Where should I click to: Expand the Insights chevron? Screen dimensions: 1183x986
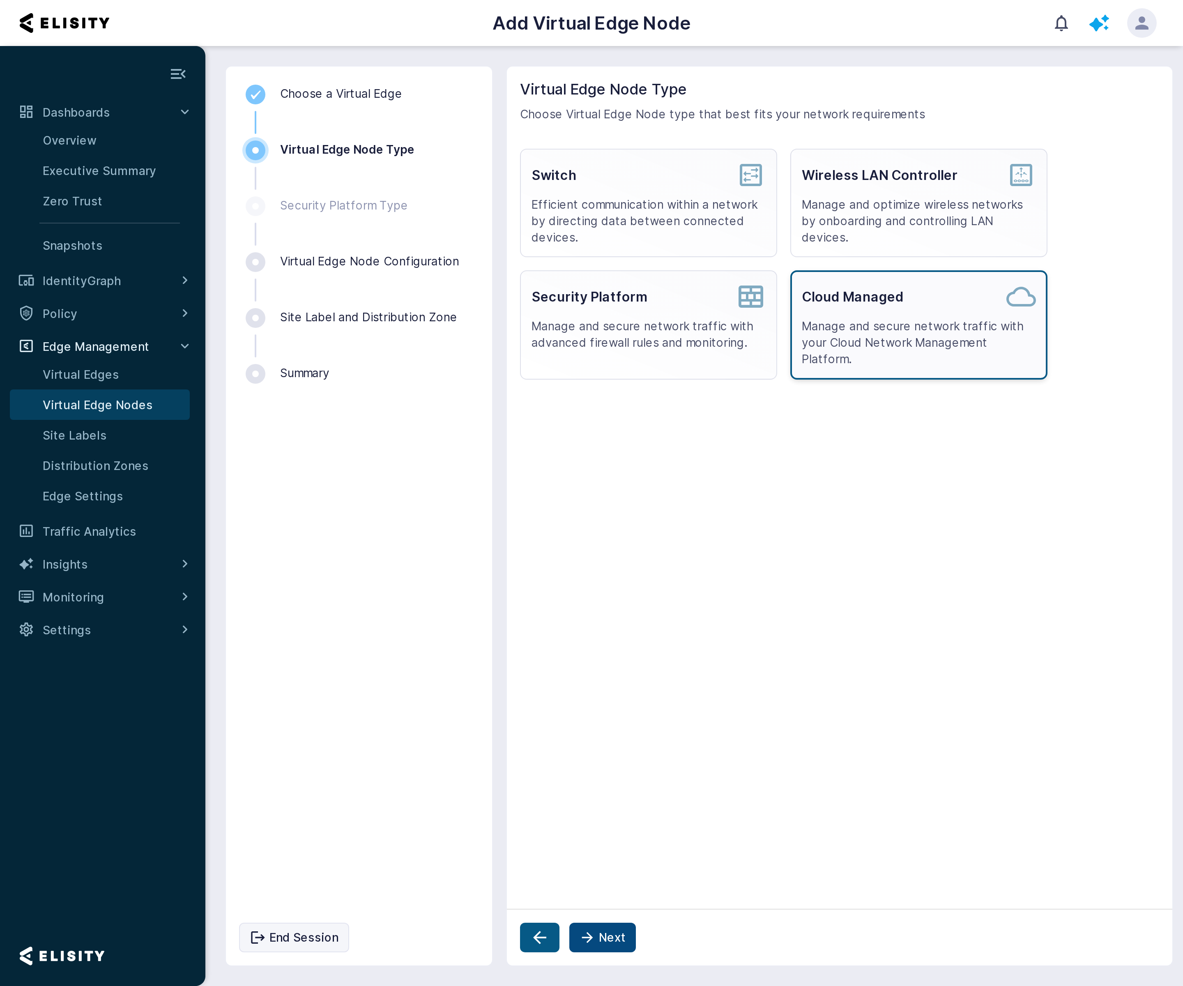185,563
